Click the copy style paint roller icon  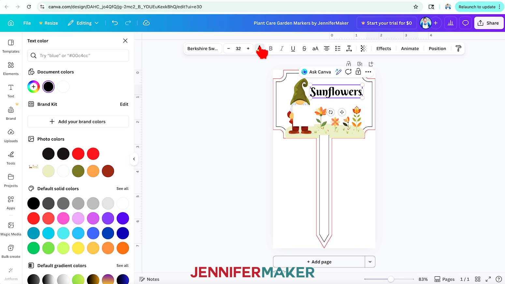458,49
